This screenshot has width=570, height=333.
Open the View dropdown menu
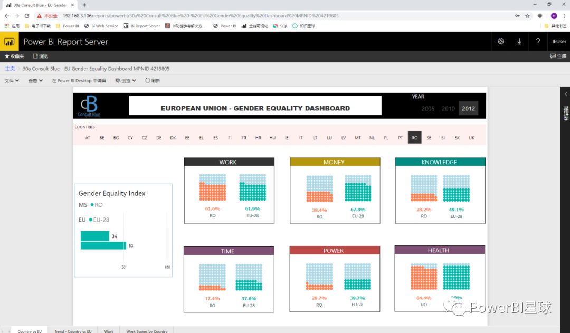(x=36, y=81)
